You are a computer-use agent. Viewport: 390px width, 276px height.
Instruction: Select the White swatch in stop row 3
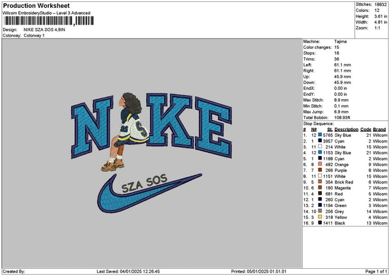click(x=320, y=146)
